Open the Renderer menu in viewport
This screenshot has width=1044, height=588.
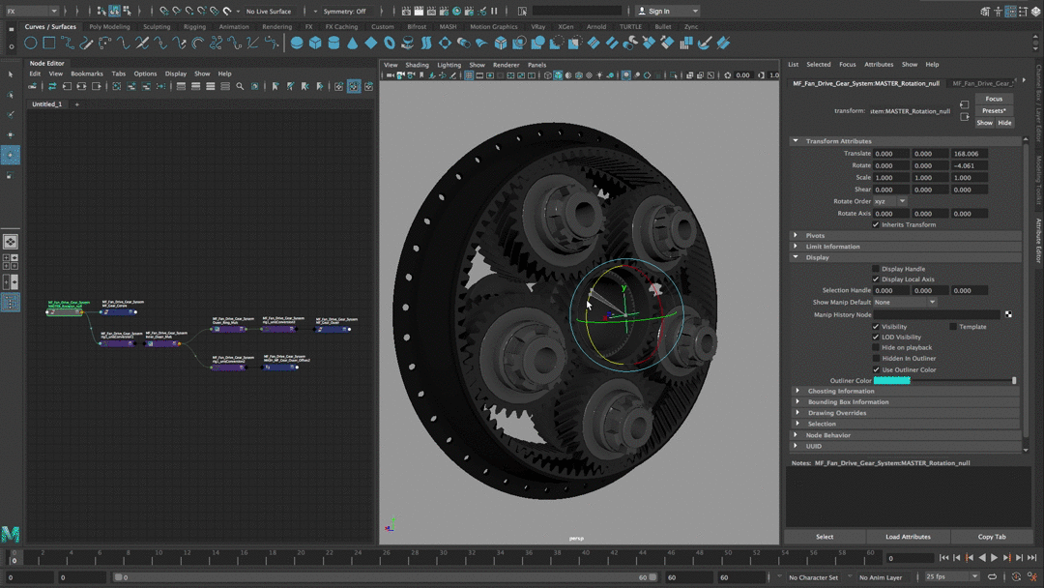click(506, 65)
